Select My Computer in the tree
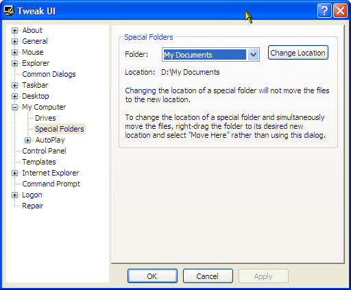351x290 pixels. click(x=44, y=107)
